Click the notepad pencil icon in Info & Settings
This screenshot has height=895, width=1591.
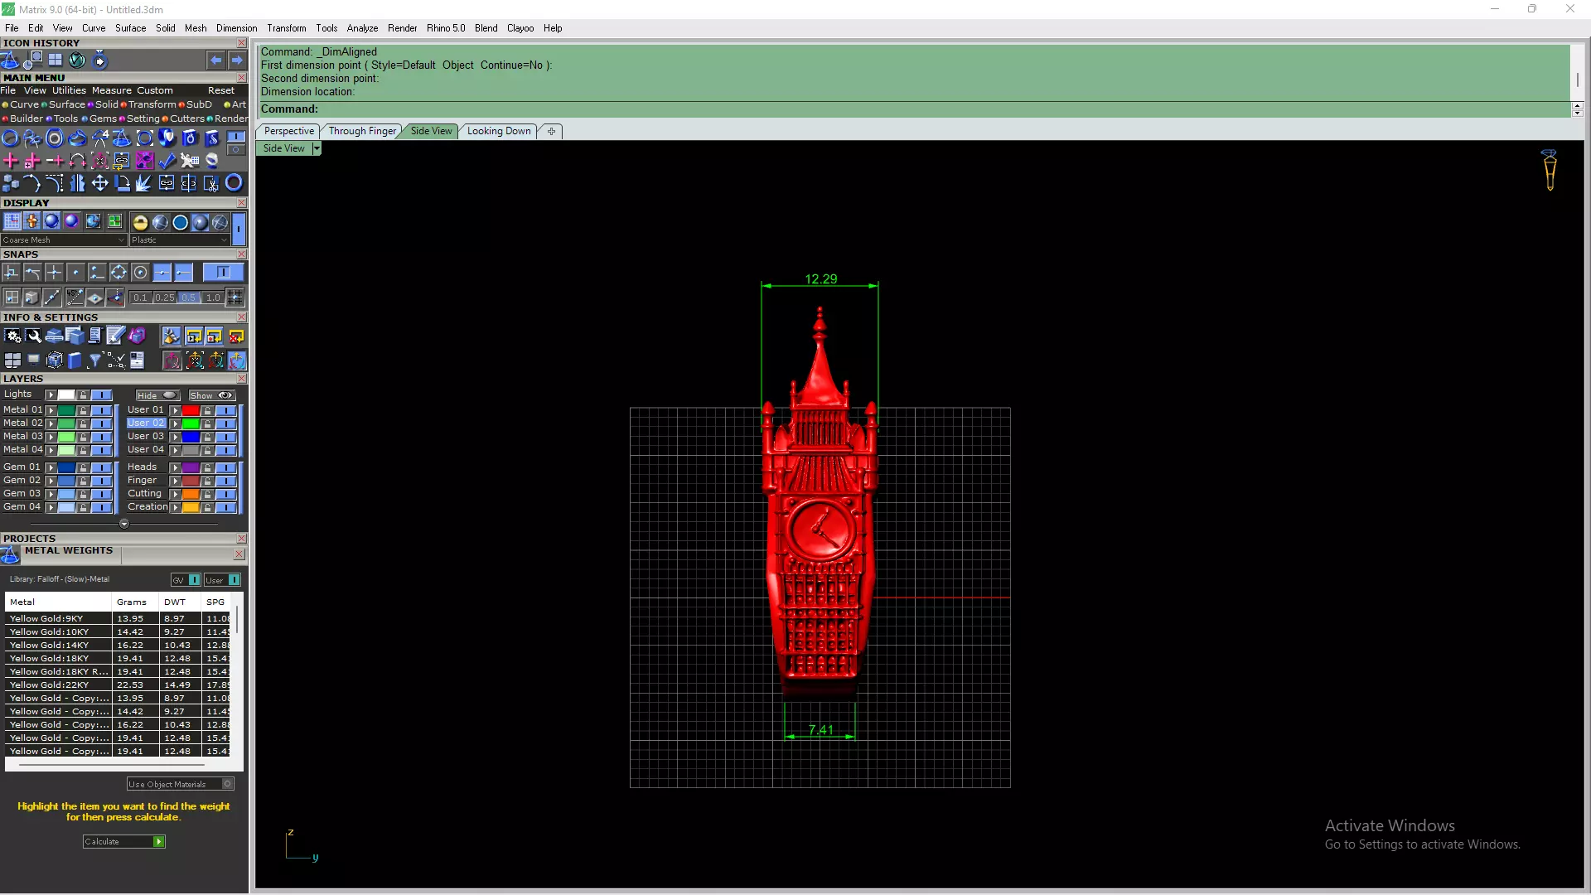coord(116,336)
